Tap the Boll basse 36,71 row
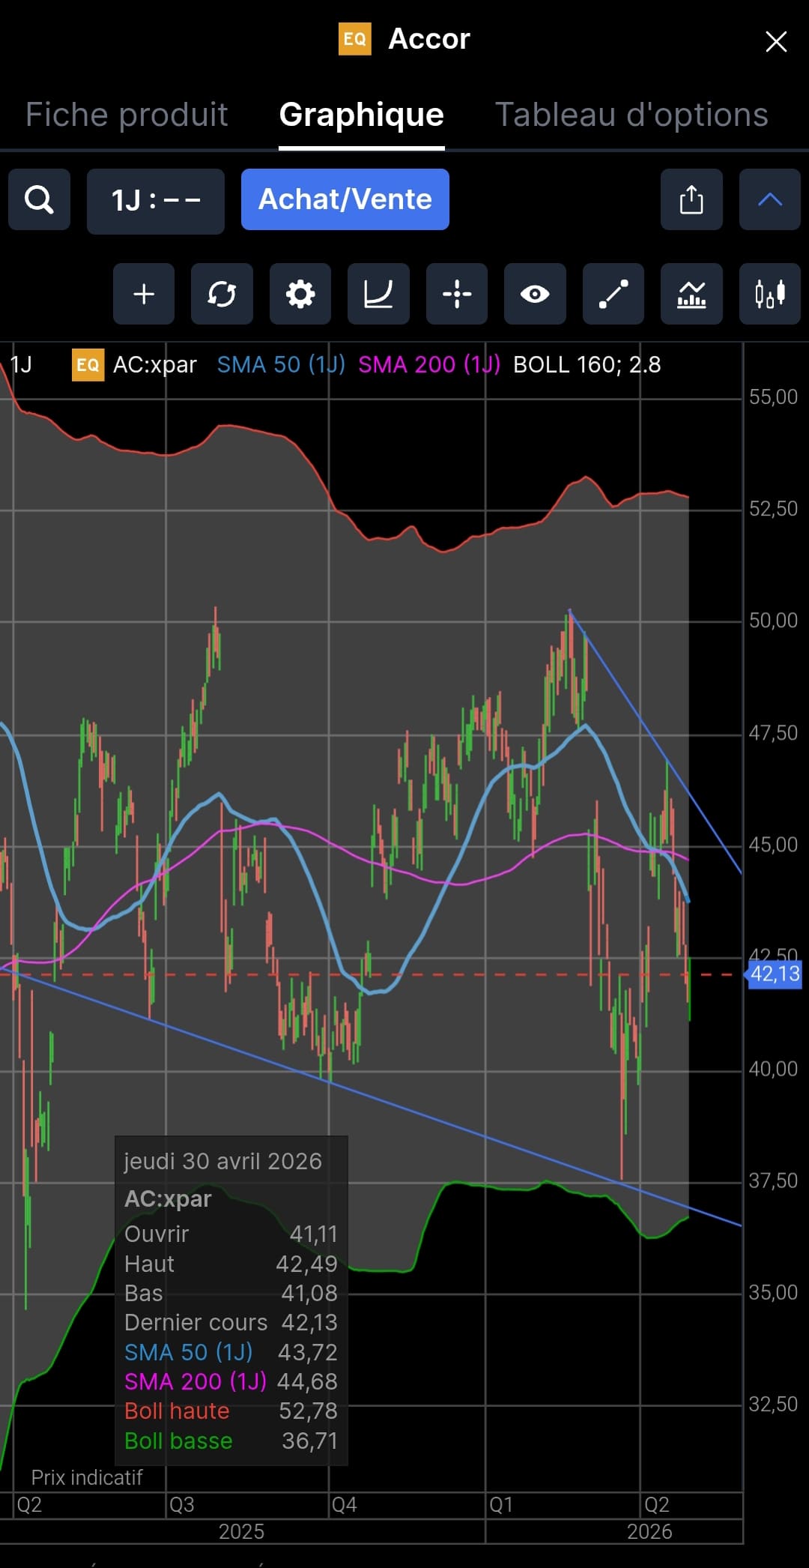 [231, 1441]
